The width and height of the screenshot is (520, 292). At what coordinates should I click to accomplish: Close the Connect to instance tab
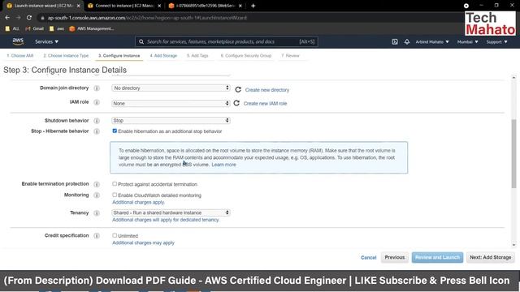pyautogui.click(x=159, y=6)
